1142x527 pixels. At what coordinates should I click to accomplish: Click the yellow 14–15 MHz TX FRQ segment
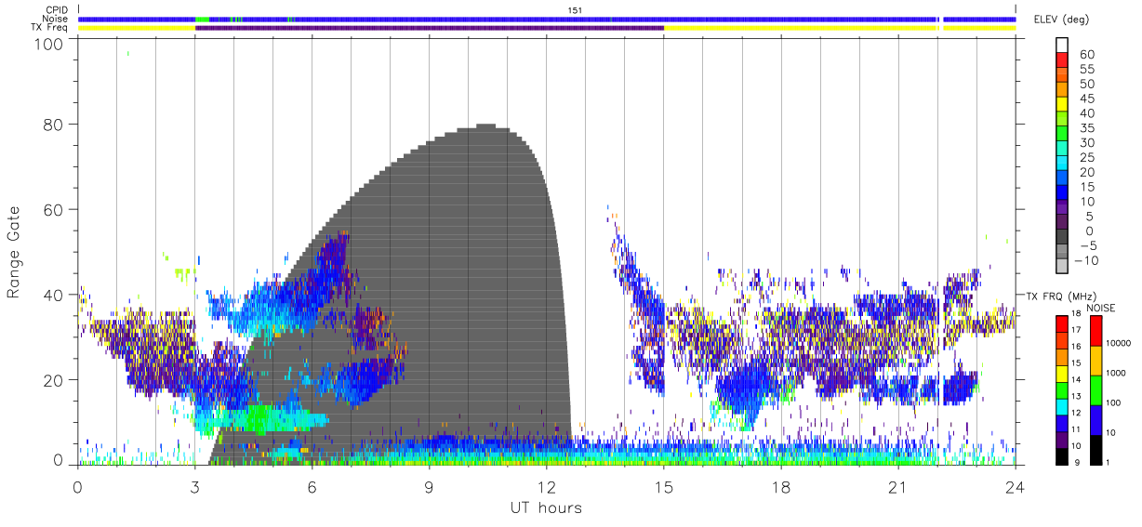coord(1061,373)
